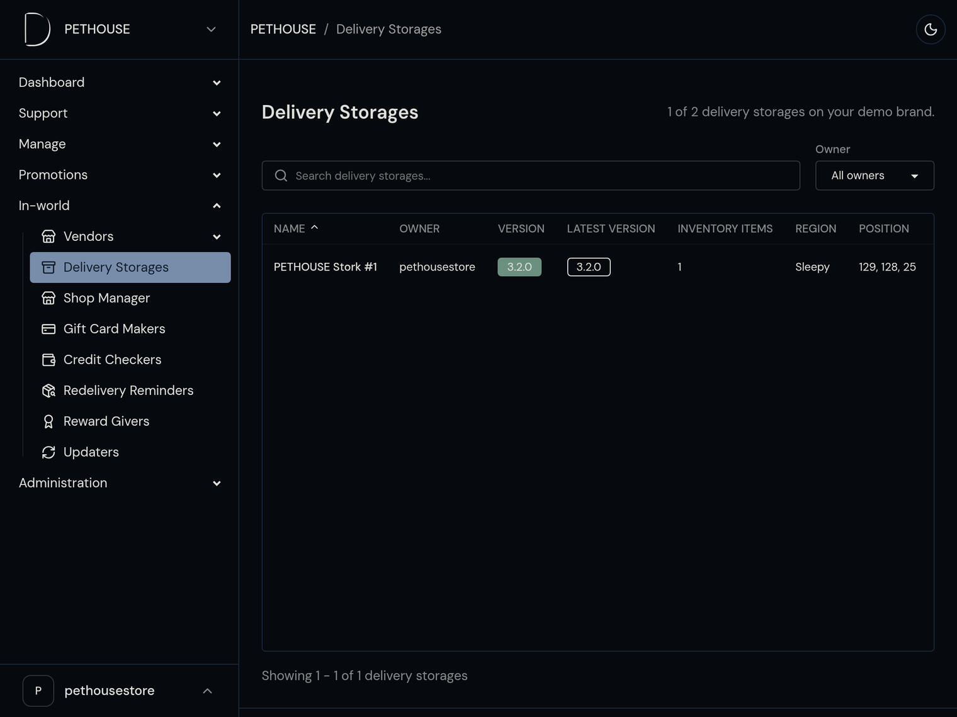Viewport: 957px width, 717px height.
Task: Click the Search delivery storages field
Action: [x=531, y=175]
